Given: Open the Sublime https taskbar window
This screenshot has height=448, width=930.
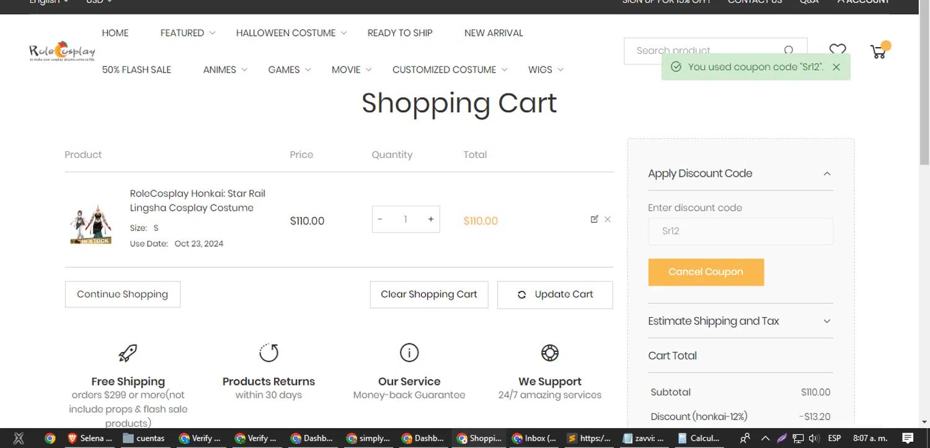Looking at the screenshot, I should (x=589, y=438).
